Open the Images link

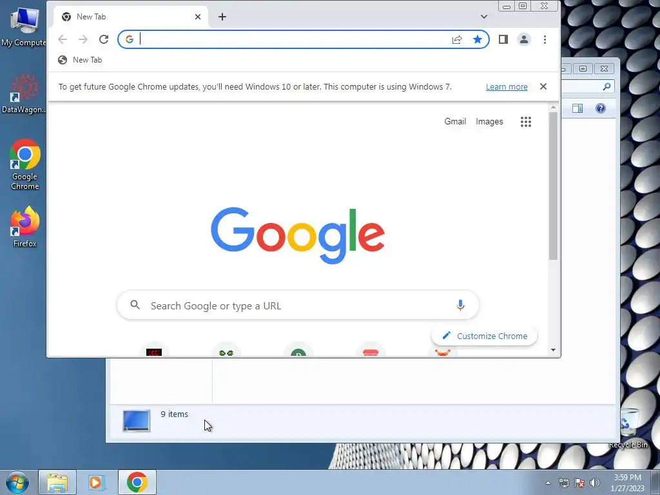pos(489,122)
